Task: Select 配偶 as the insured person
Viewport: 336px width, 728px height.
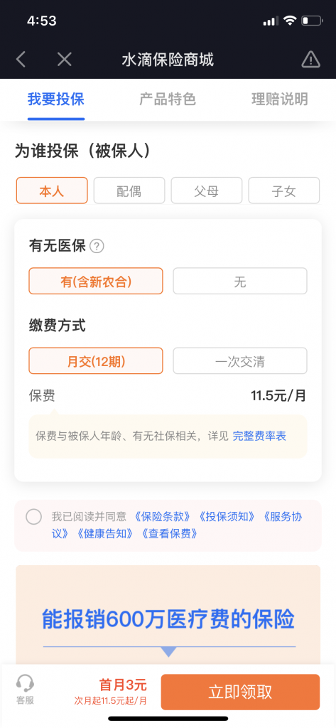Action: point(129,191)
